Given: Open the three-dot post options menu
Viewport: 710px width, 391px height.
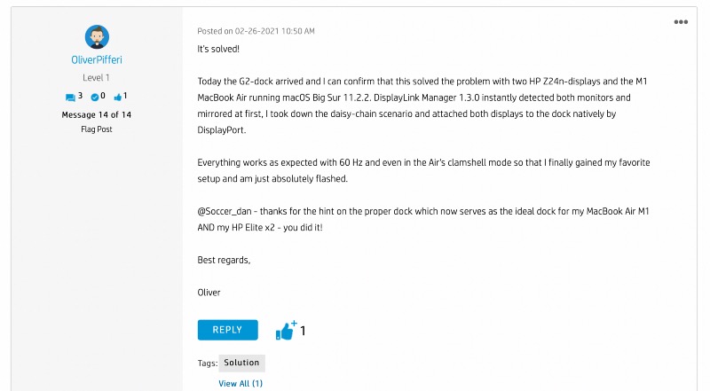Looking at the screenshot, I should click(681, 22).
